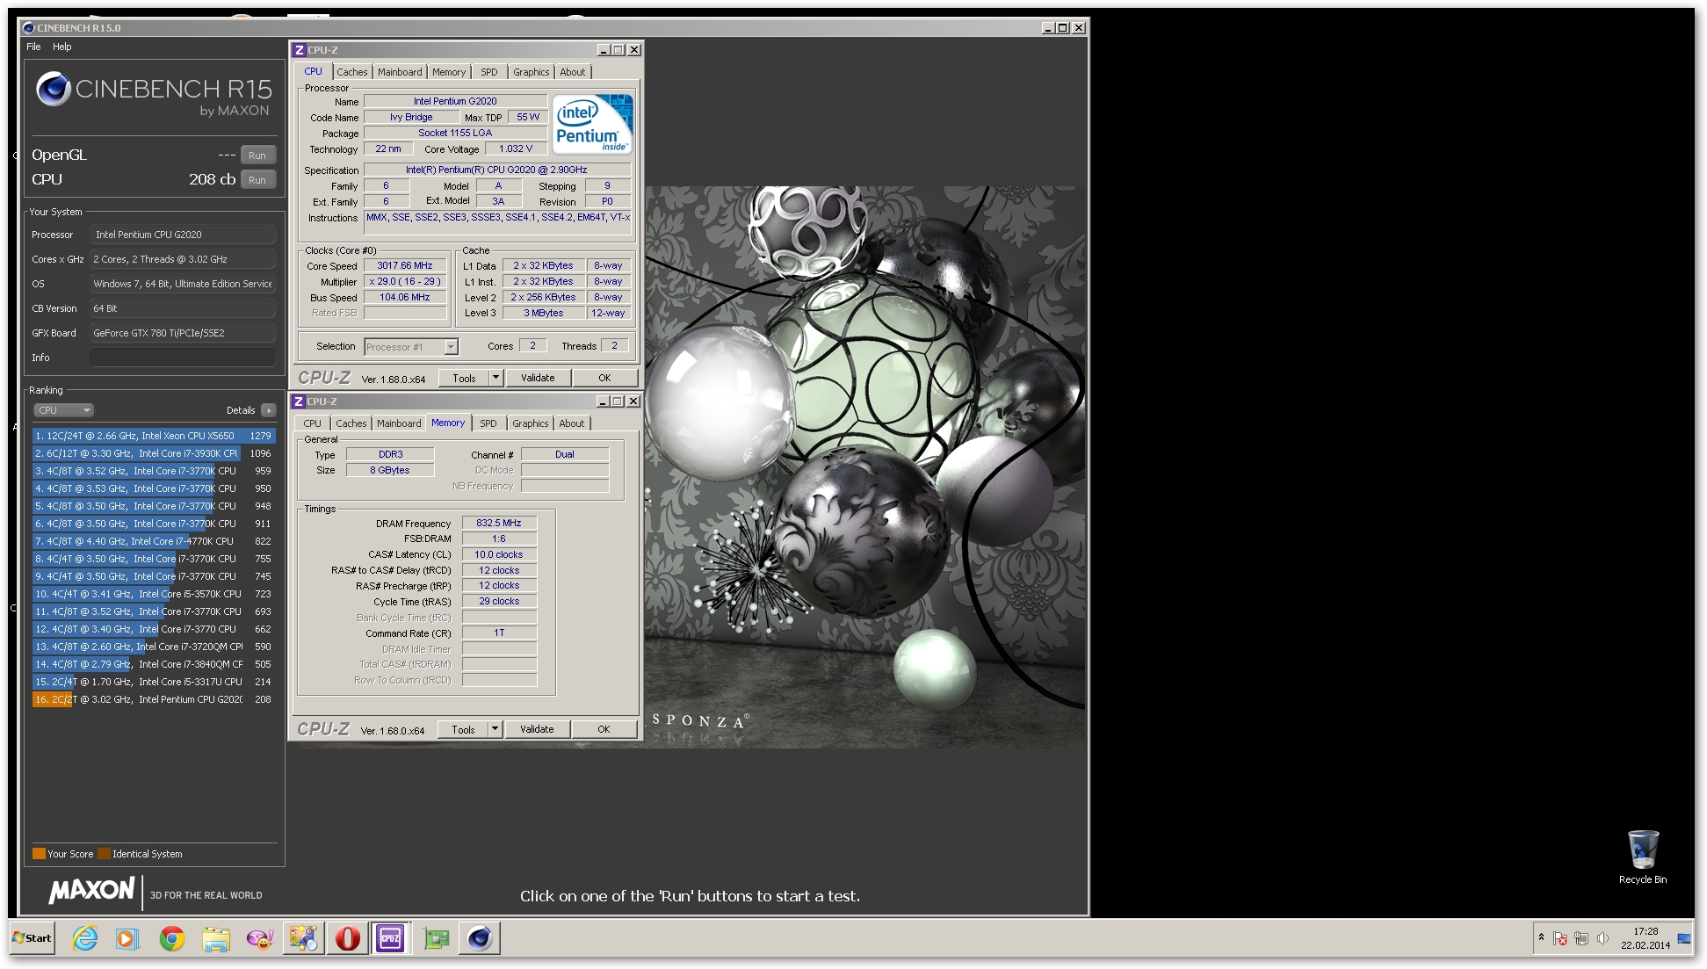Click the orange Your Score legend swatch
Viewport: 1707px width, 969px height.
[39, 853]
